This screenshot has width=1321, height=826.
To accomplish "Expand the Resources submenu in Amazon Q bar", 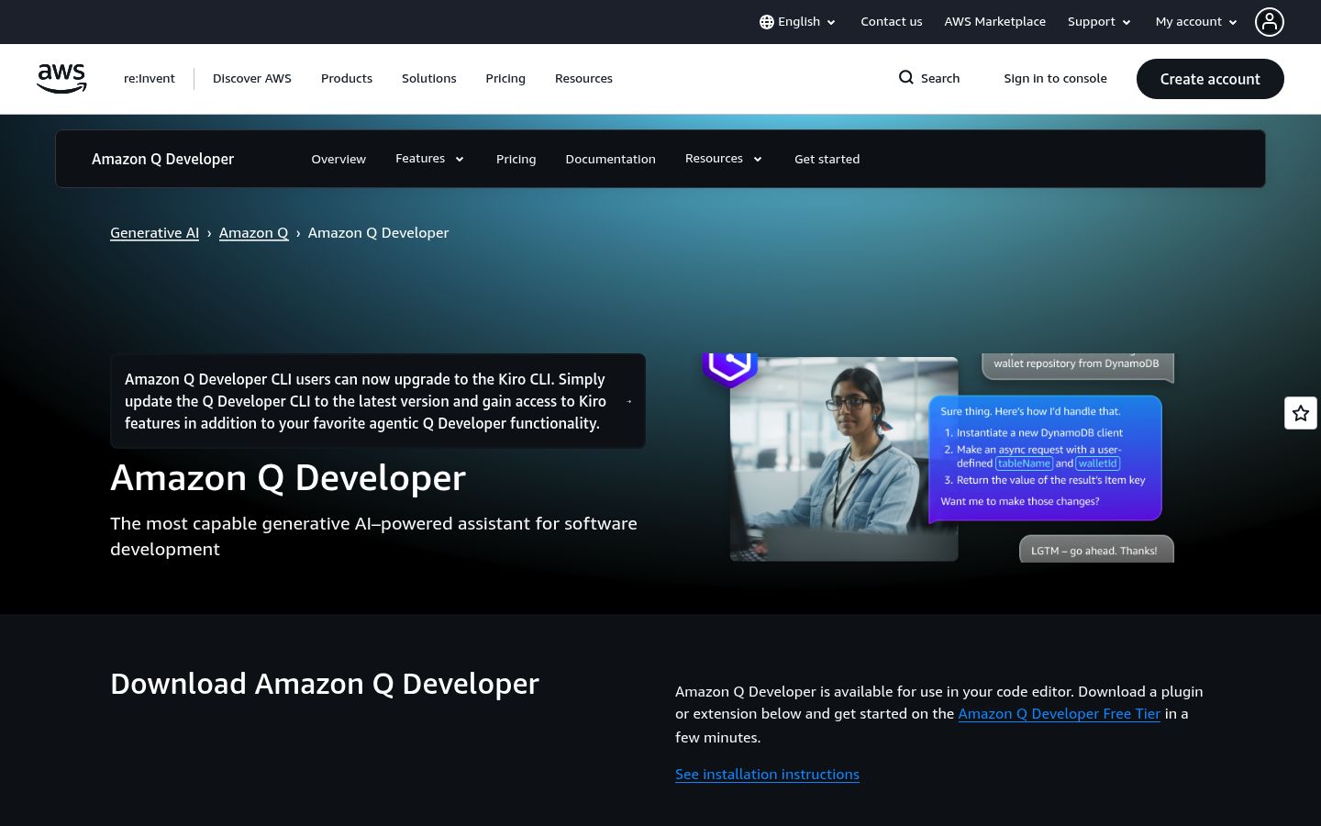I will tap(724, 159).
